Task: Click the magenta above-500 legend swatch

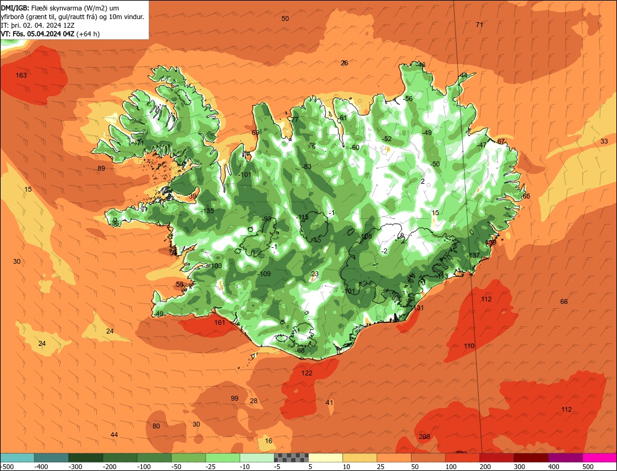Action: pos(599,457)
